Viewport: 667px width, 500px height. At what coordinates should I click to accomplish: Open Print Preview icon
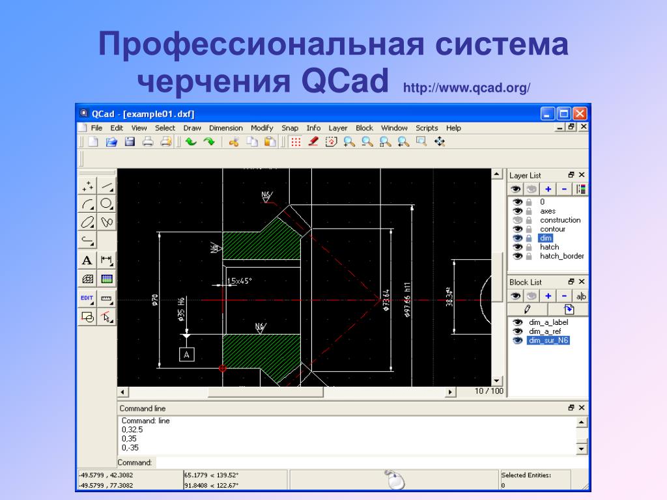[x=166, y=141]
